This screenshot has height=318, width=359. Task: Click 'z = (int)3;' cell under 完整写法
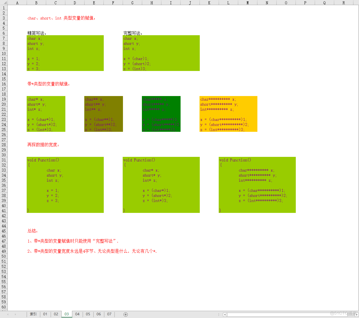pos(135,69)
